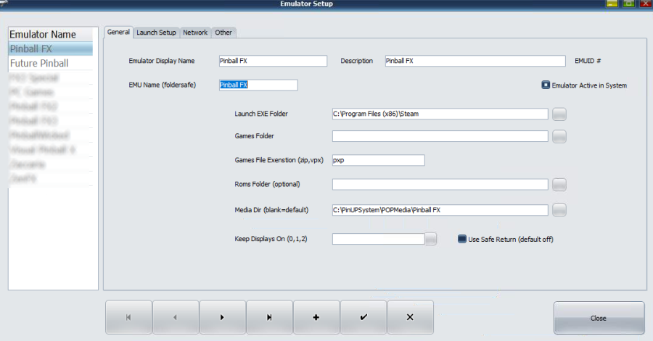Add new emulator with plus button
This screenshot has width=653, height=341.
click(316, 318)
